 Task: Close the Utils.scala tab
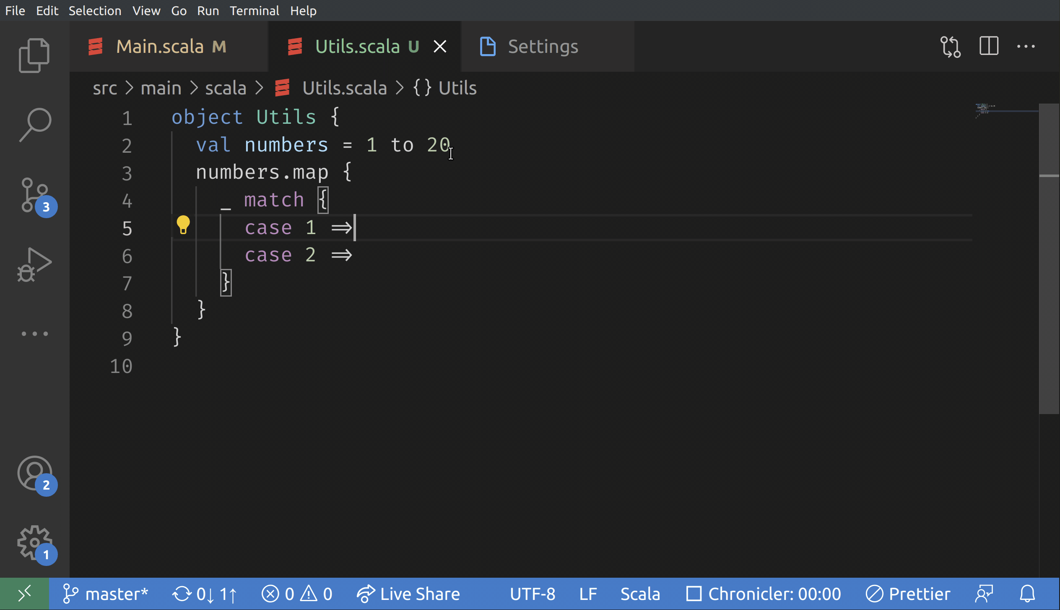point(440,46)
